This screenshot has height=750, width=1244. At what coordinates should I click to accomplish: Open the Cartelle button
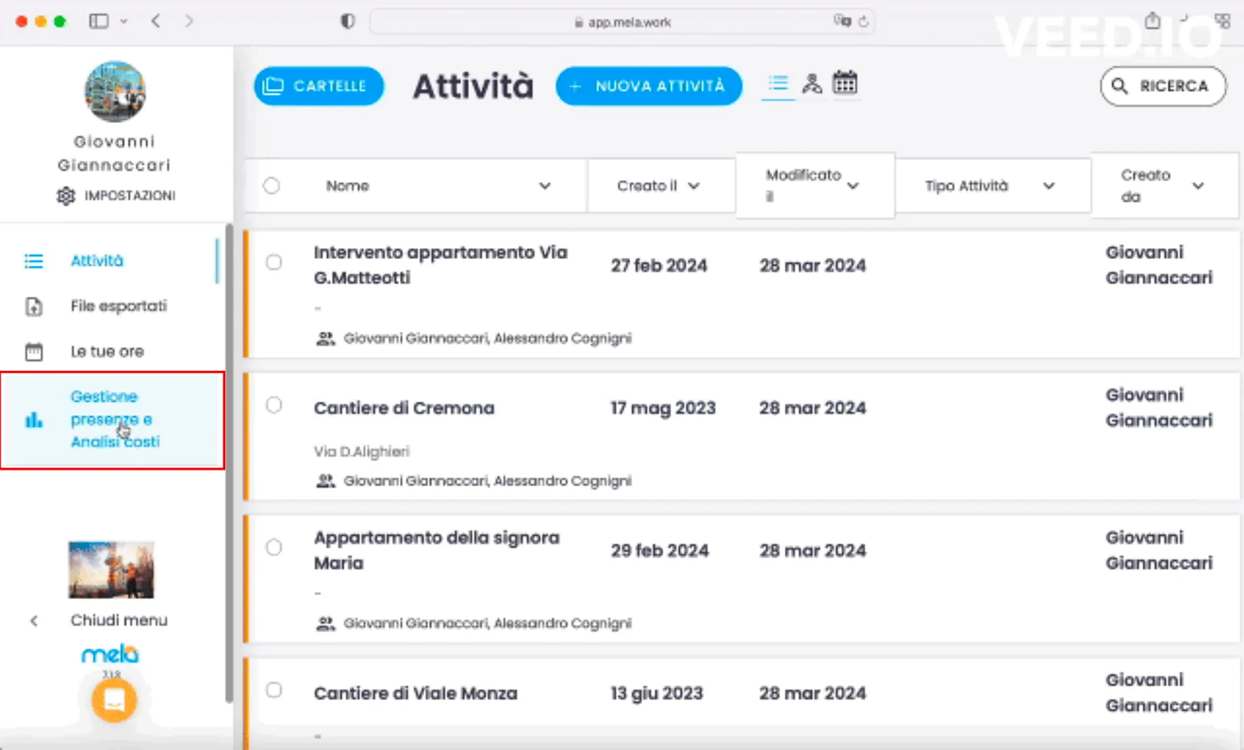point(318,86)
